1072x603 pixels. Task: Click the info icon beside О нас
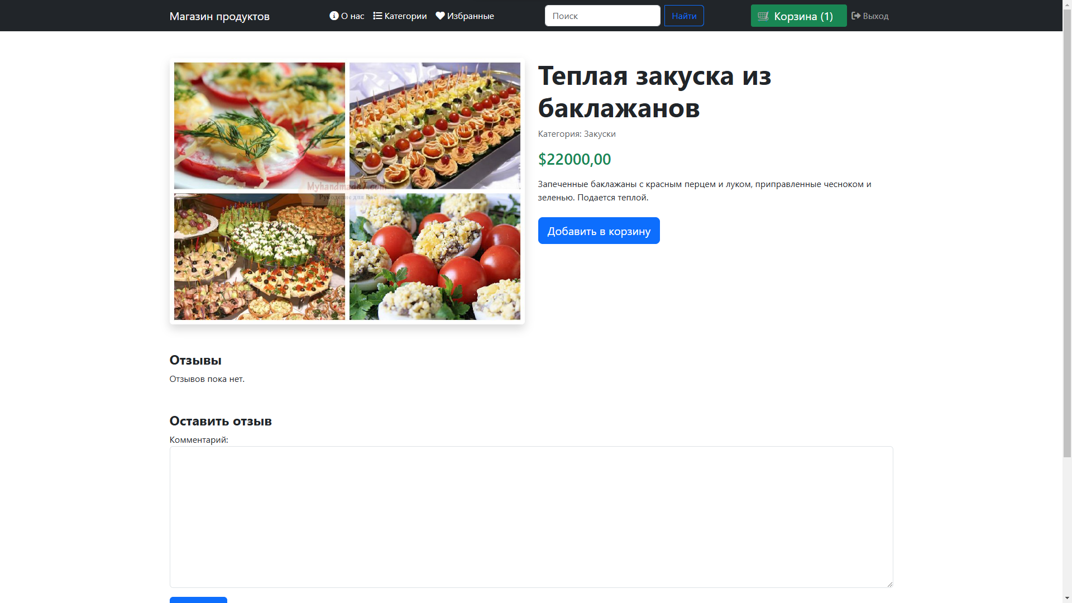334,16
